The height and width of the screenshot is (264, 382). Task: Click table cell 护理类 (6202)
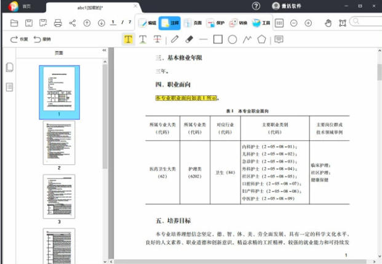[x=195, y=172]
